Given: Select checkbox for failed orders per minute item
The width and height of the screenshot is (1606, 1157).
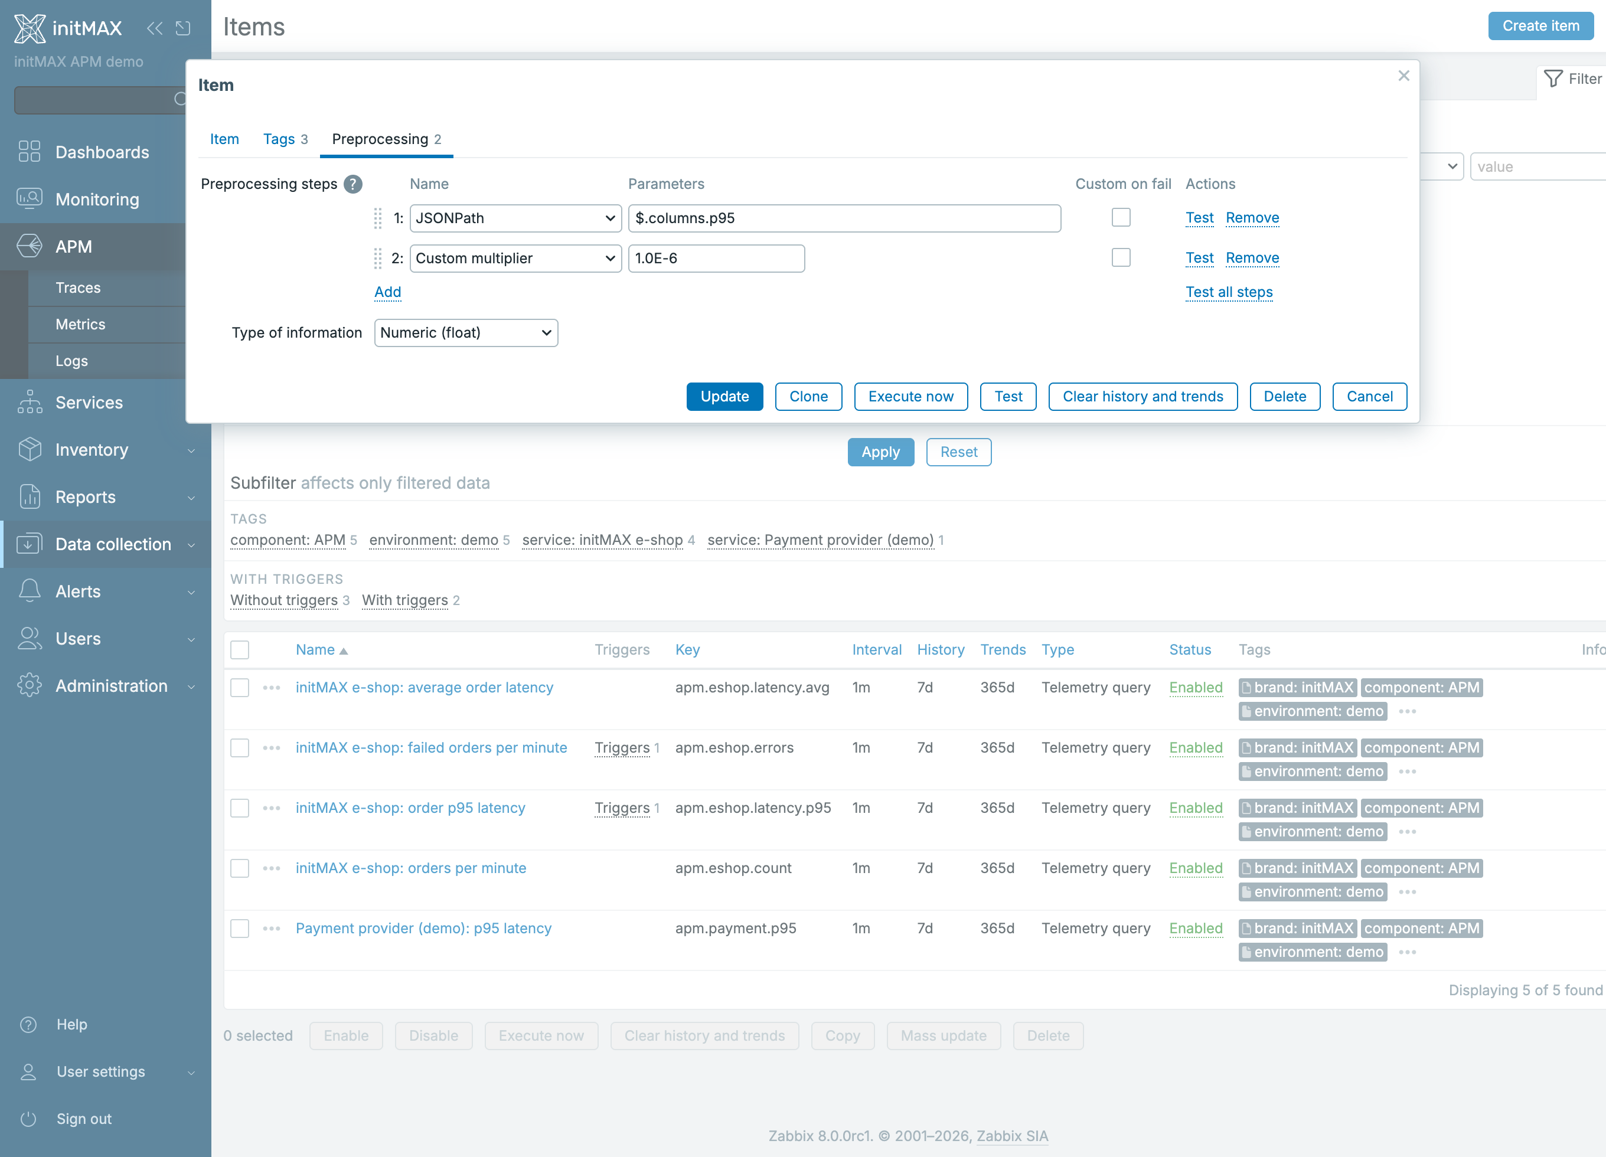Looking at the screenshot, I should pos(240,748).
